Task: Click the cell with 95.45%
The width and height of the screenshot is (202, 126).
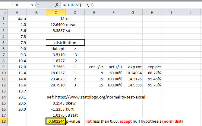Action: 152,79
